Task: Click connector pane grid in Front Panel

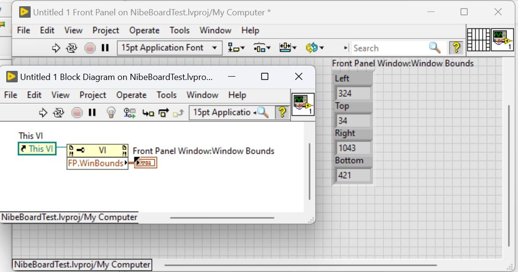Action: (479, 40)
